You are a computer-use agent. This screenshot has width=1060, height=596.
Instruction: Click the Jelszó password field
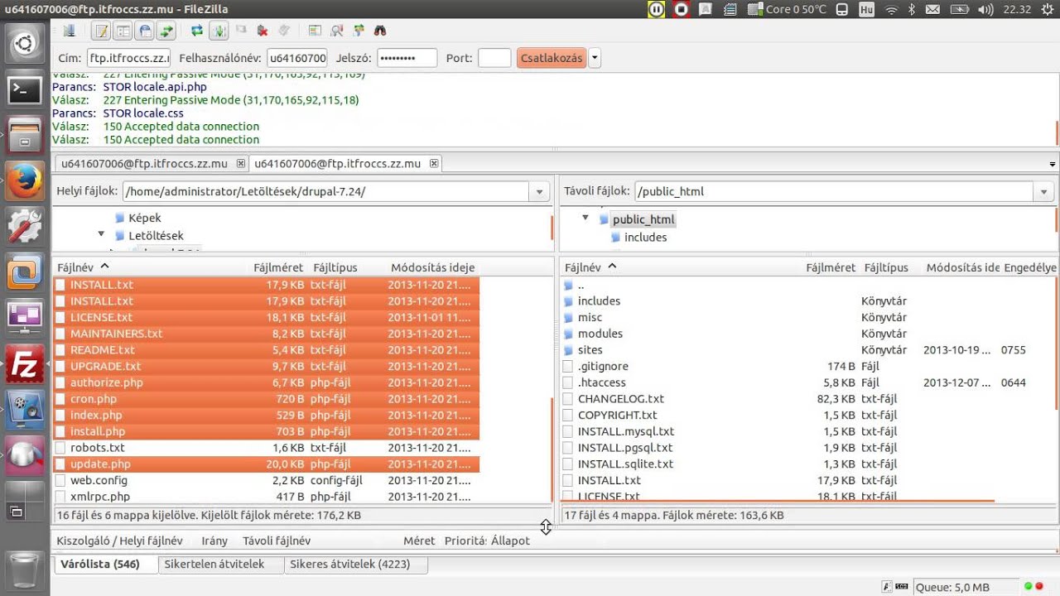click(407, 59)
